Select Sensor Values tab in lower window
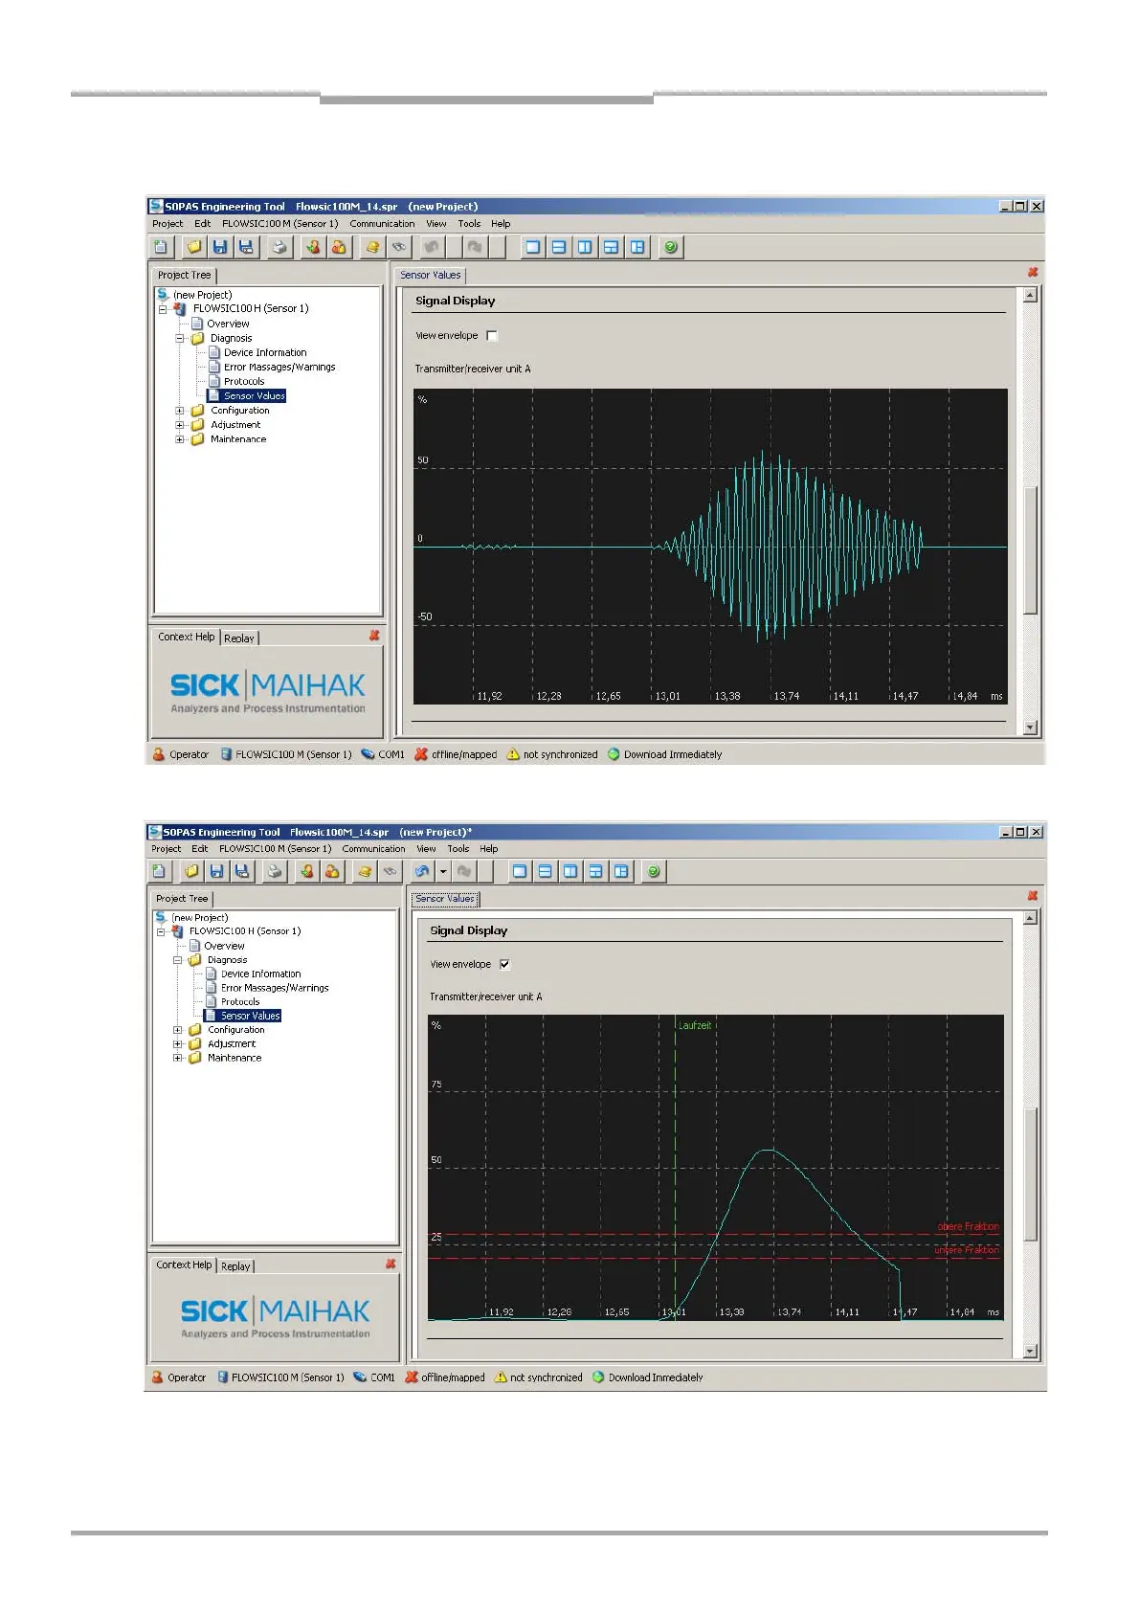Screen dimensions: 1139x1612 coord(445,899)
